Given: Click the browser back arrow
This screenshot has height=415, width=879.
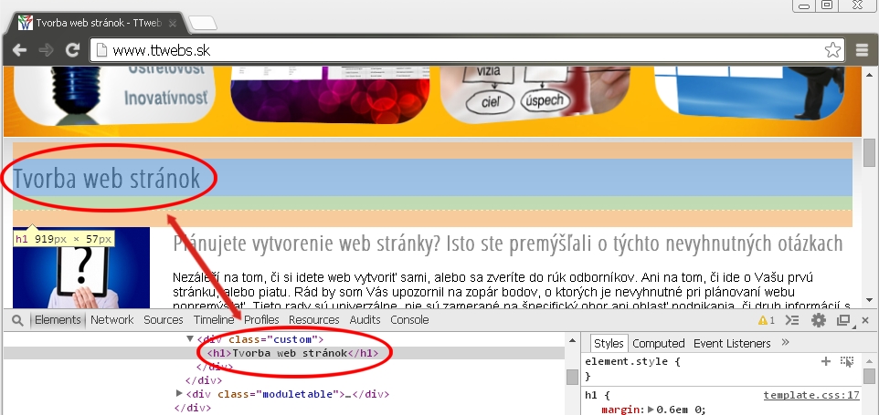Looking at the screenshot, I should point(19,50).
